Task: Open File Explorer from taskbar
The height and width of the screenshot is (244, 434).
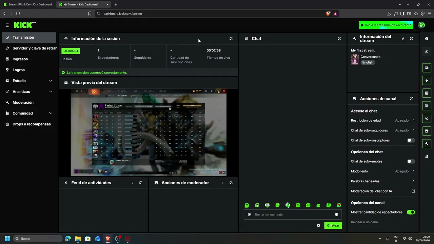Action: coord(78,239)
